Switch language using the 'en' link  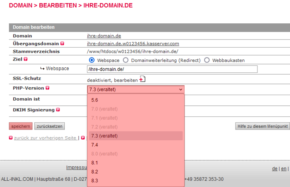[284, 168]
